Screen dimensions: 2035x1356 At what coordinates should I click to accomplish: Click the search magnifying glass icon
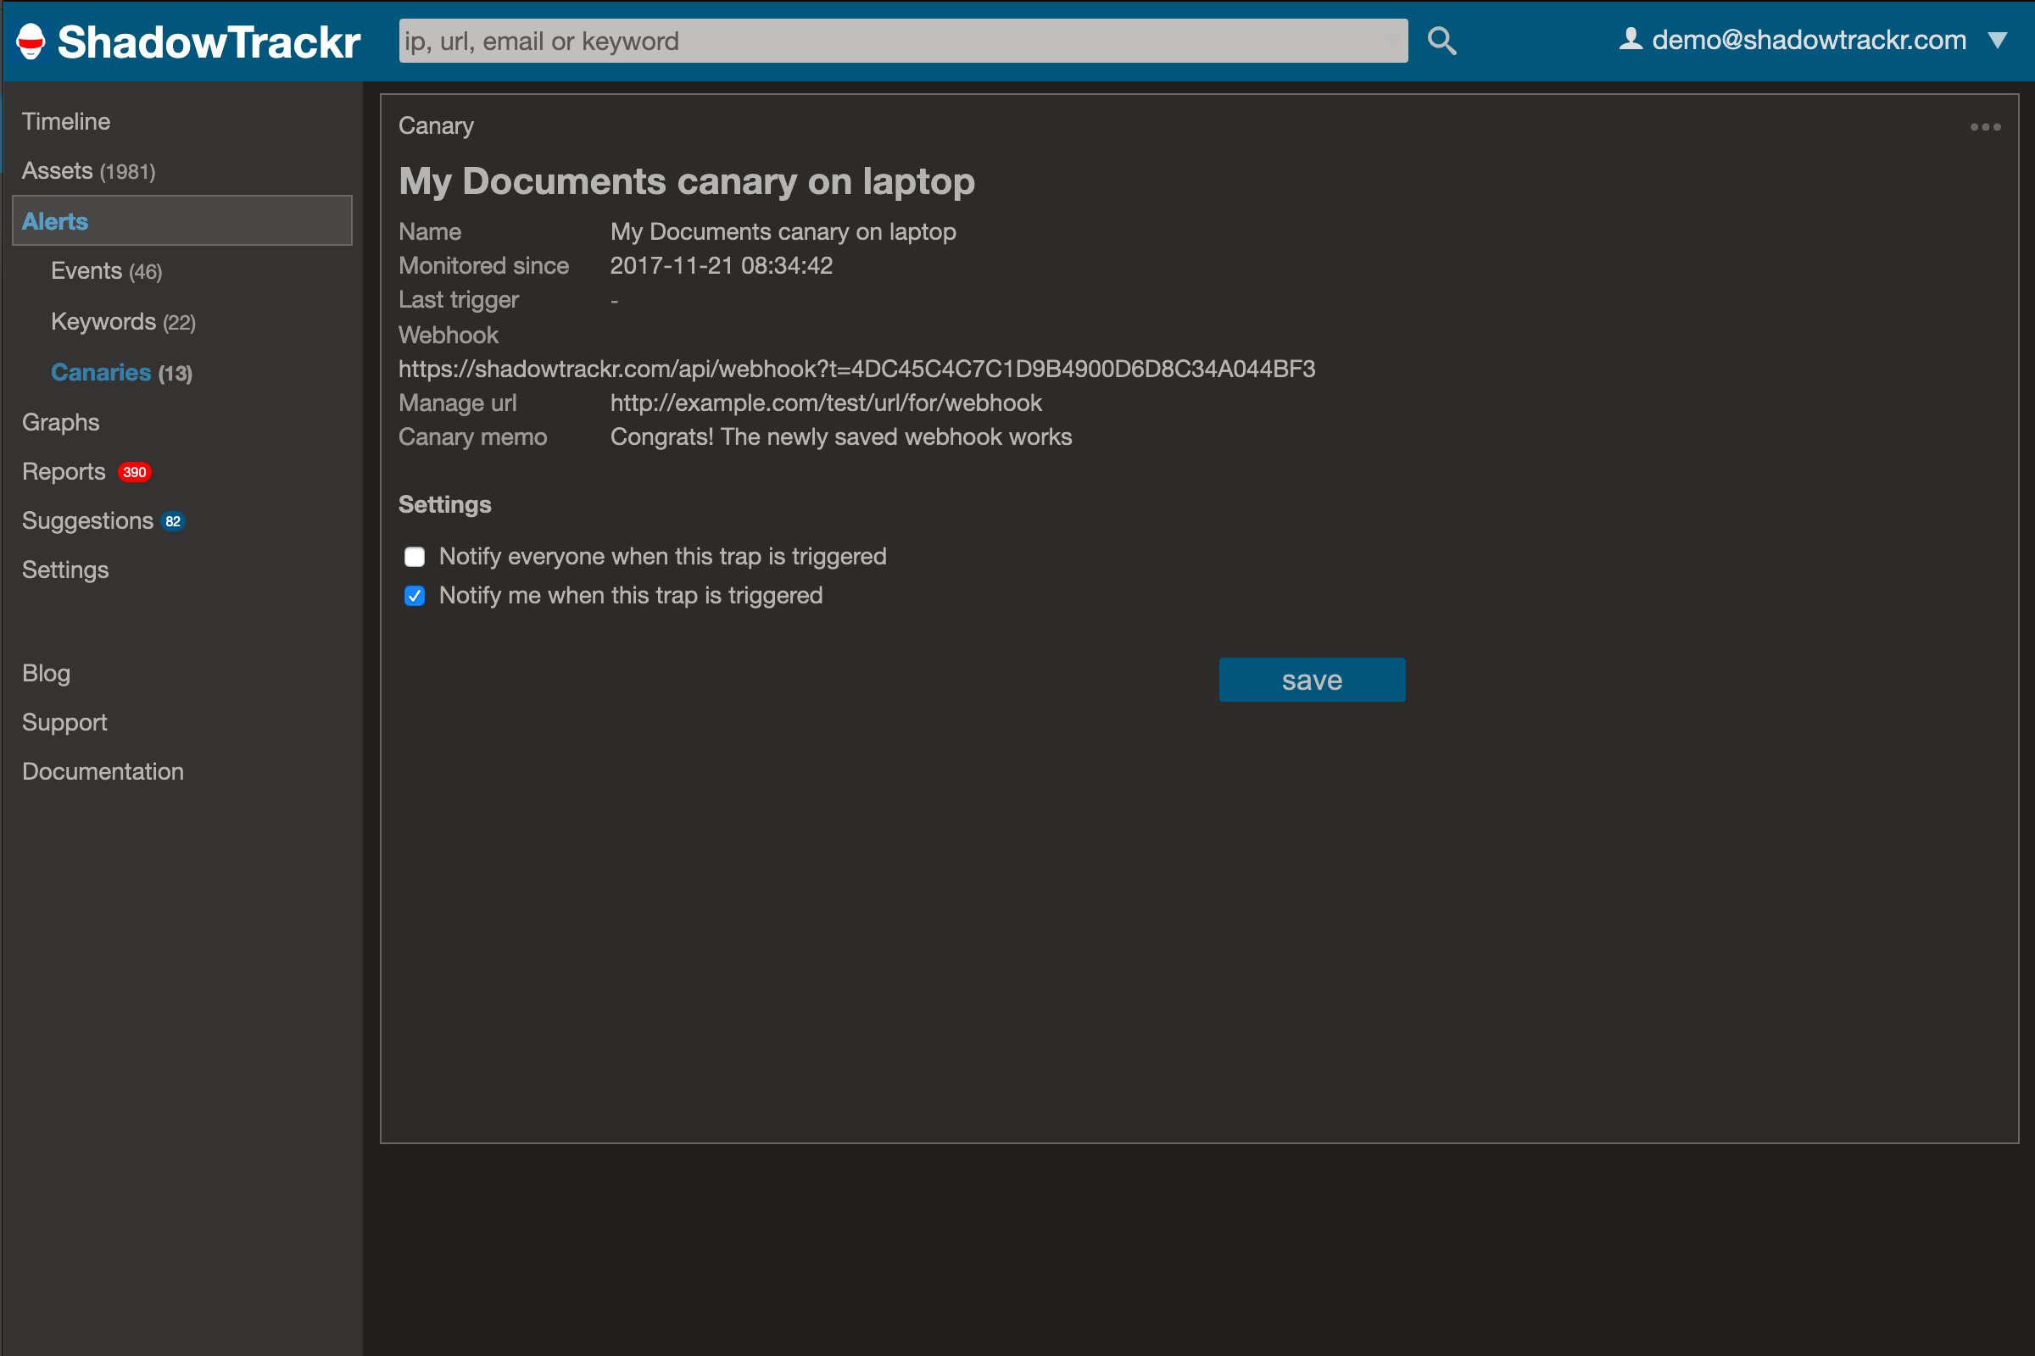click(1441, 39)
